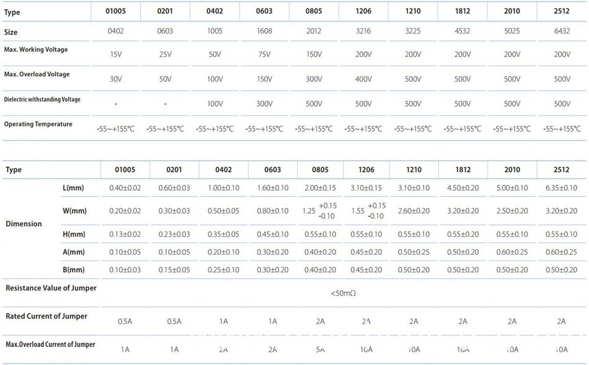This screenshot has height=365, width=589.
Task: Select the Type label in lower table
Action: pyautogui.click(x=14, y=170)
